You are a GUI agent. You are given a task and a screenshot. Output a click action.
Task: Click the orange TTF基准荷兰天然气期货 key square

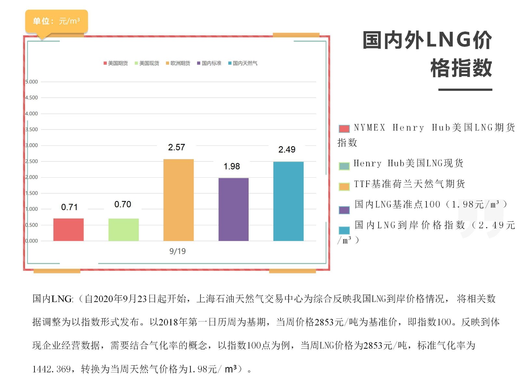pyautogui.click(x=344, y=186)
